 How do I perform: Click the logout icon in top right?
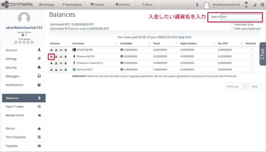(262, 5)
